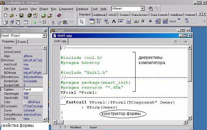Click the clBtnFace color swatch
Screen dimensions: 207x130
pos(25,102)
